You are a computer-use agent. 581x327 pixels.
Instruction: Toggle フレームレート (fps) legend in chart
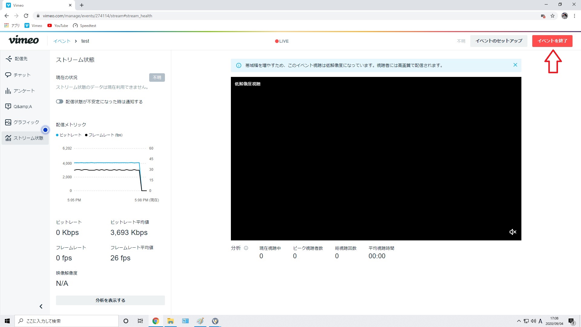point(104,135)
